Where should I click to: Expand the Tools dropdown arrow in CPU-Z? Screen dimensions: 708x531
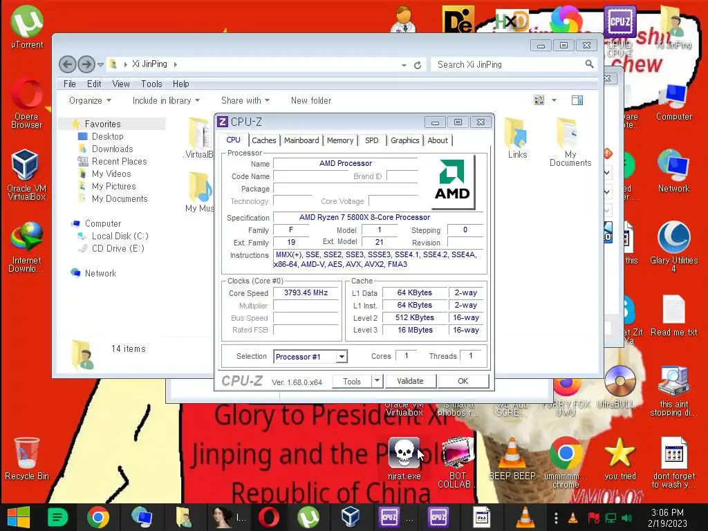pyautogui.click(x=377, y=381)
